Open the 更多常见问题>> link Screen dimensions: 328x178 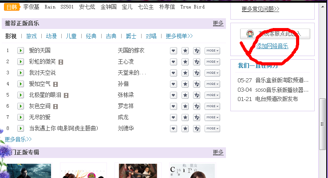[261, 9]
